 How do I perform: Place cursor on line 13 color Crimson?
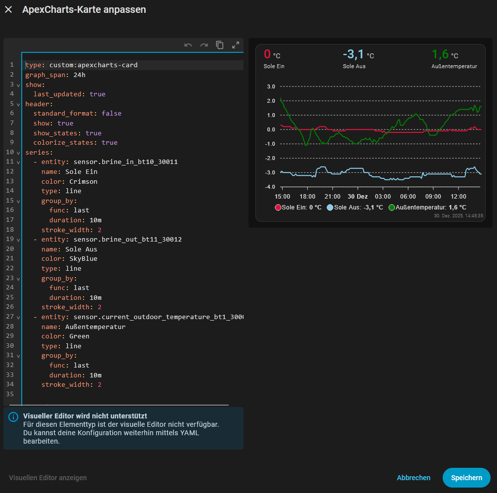83,181
